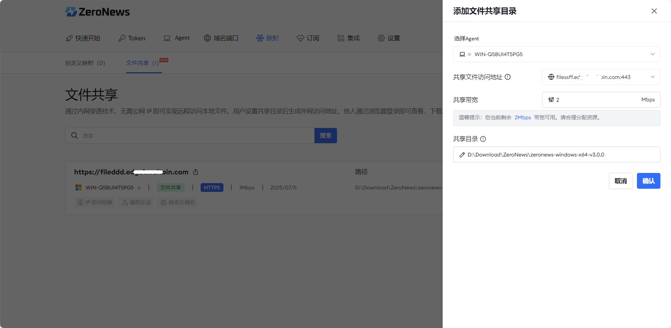Open the 域名端口 menu item

(x=221, y=38)
